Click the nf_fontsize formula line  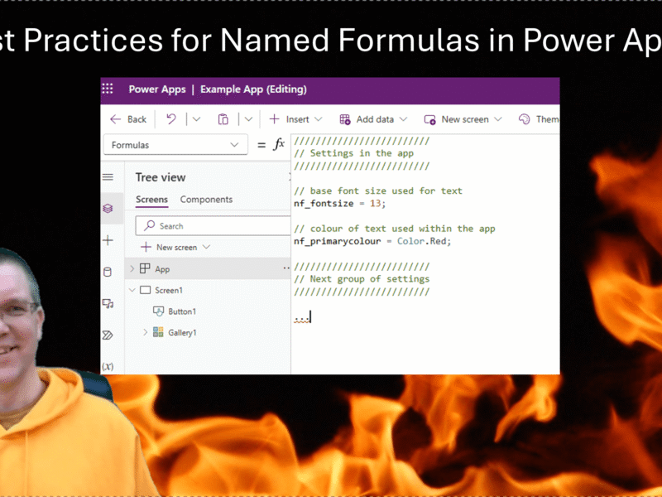340,203
